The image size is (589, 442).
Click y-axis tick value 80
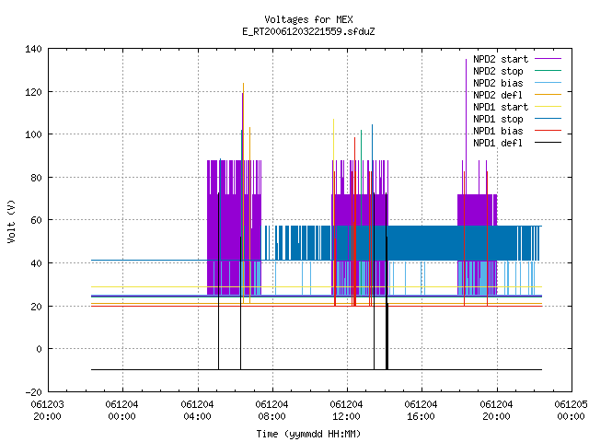click(x=36, y=178)
